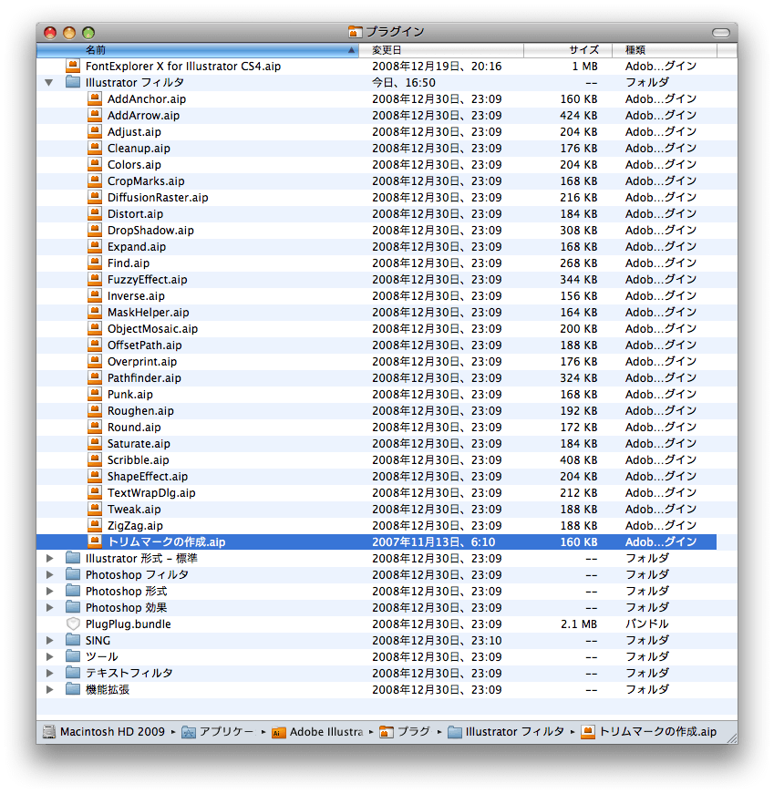This screenshot has height=794, width=774.
Task: Click the Cleanup.aip plugin icon
Action: (x=95, y=148)
